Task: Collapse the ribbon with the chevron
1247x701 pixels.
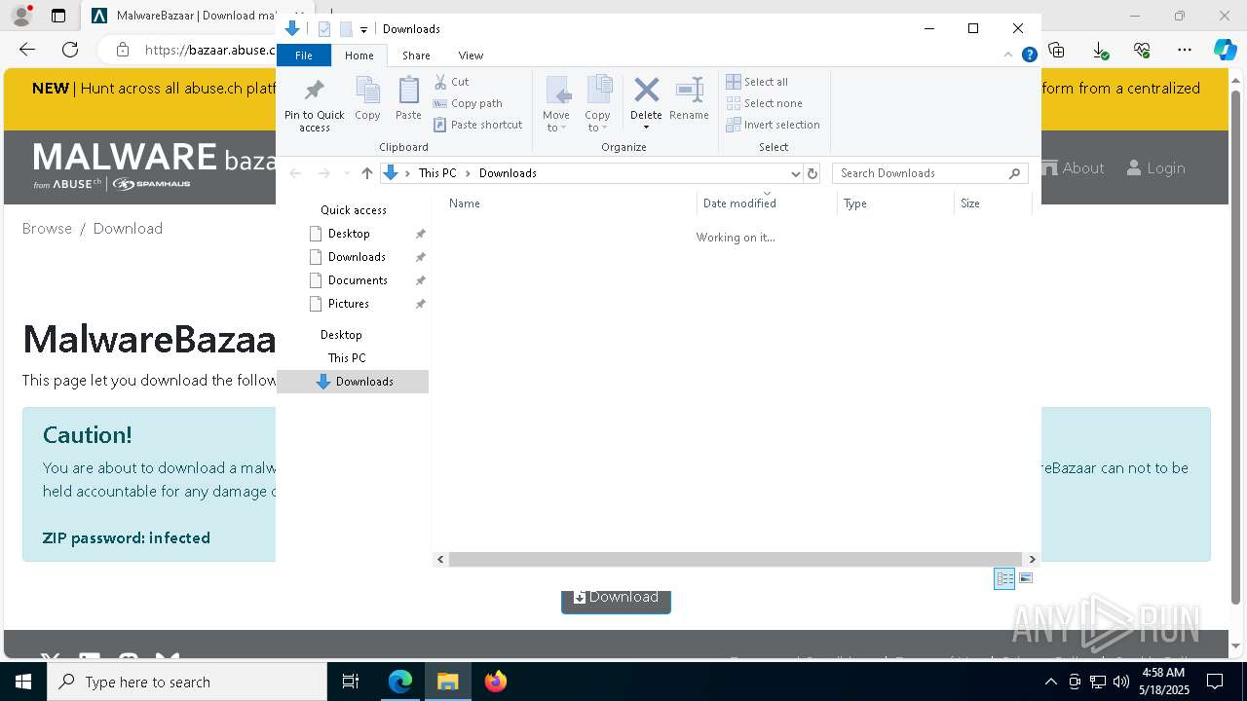Action: 1008,55
